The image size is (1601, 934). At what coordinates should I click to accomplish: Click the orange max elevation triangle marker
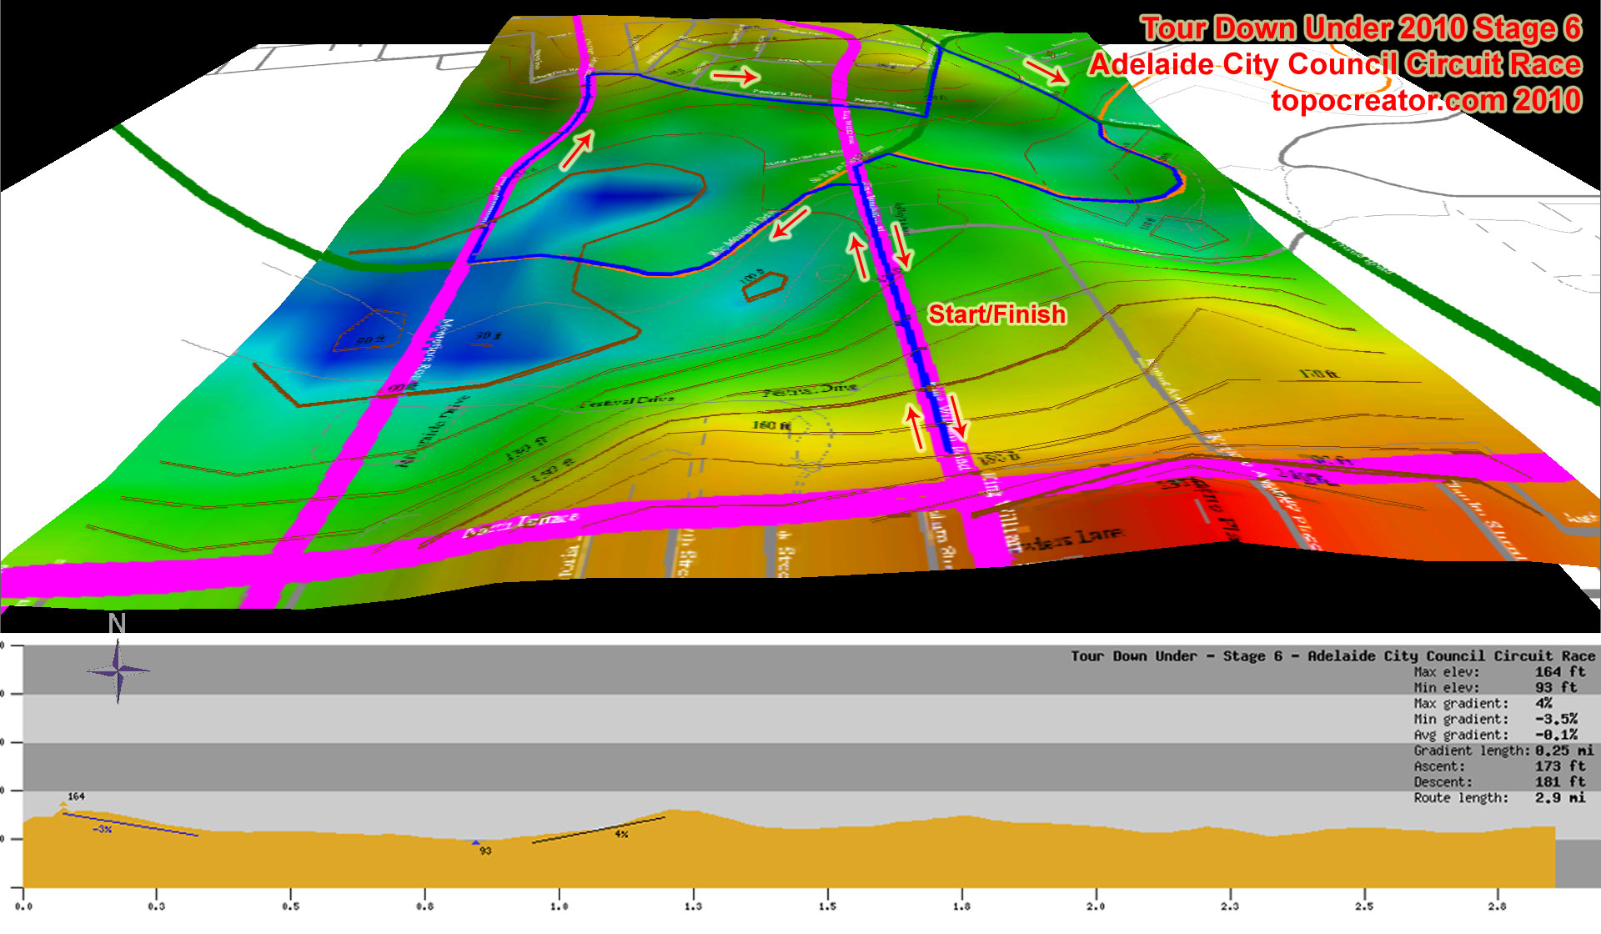coord(63,805)
